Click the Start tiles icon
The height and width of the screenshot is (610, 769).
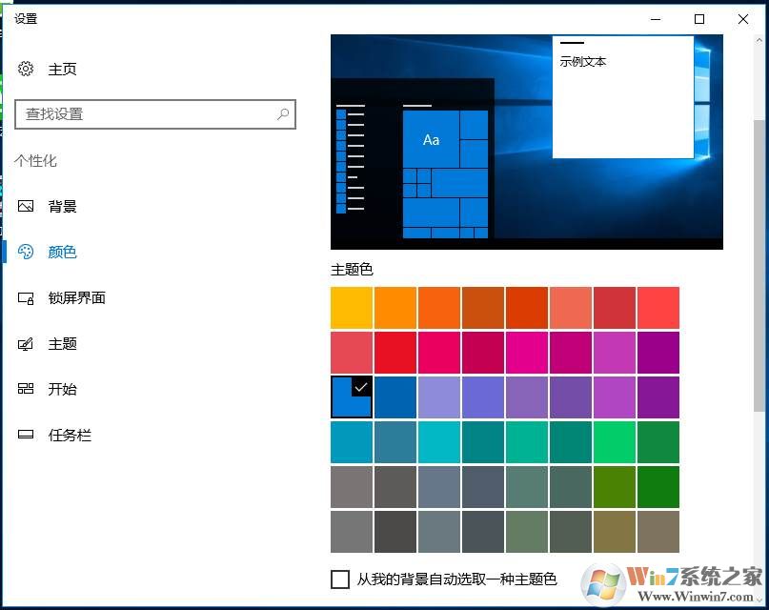click(x=26, y=389)
